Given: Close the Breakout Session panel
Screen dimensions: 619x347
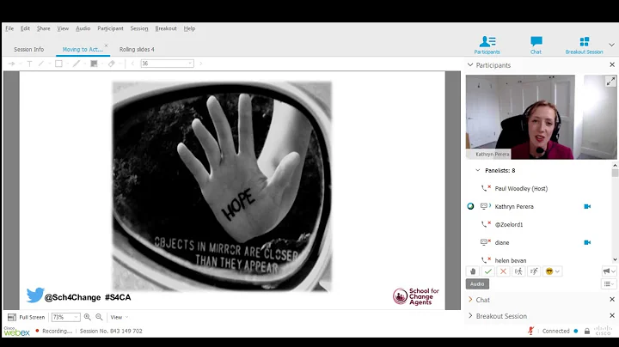Looking at the screenshot, I should point(612,316).
